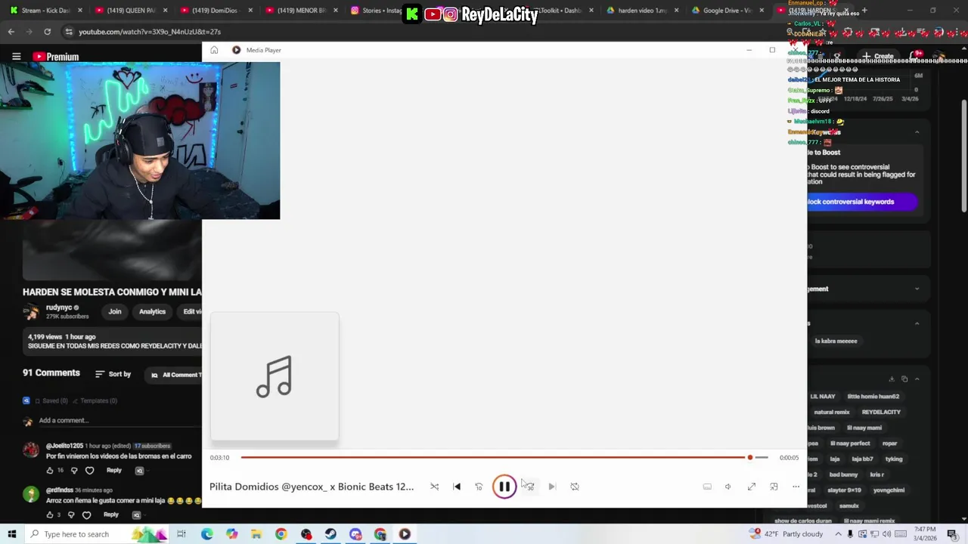Open the Windows Start menu
The height and width of the screenshot is (544, 968).
[12, 534]
